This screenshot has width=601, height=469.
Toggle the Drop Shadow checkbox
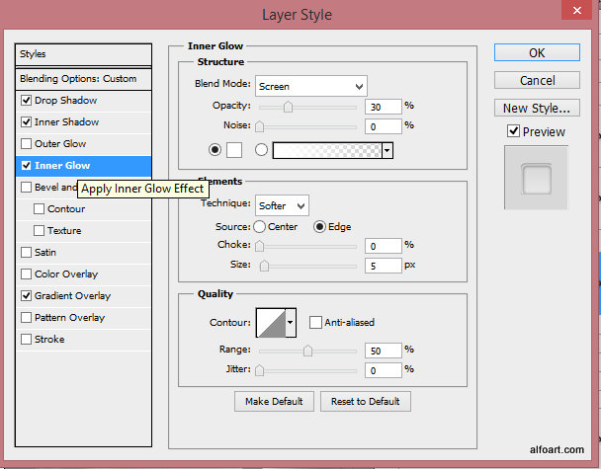point(27,101)
